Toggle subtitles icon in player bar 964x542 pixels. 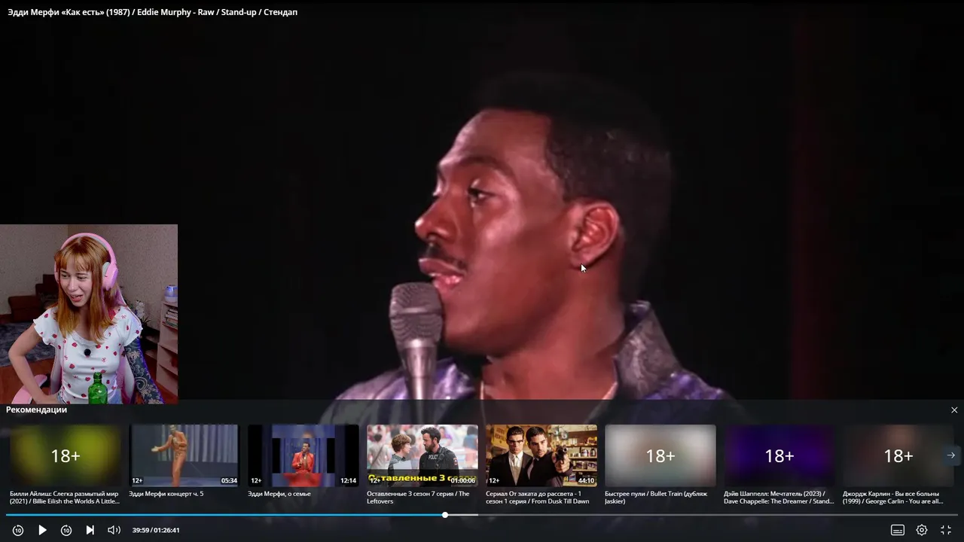898,530
